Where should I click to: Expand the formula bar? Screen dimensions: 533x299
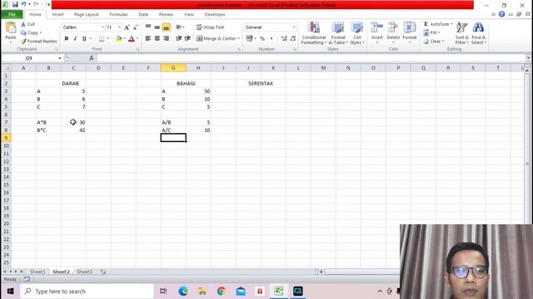click(528, 58)
